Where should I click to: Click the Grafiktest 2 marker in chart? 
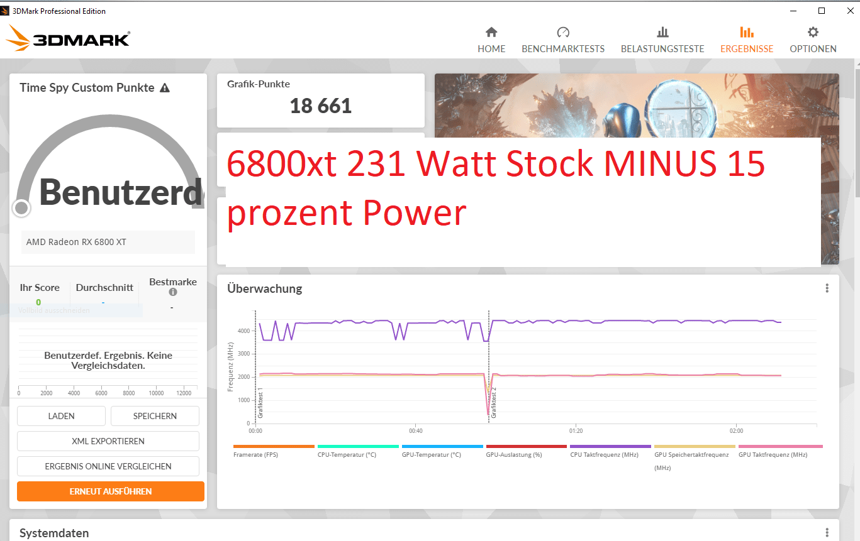[x=494, y=402]
